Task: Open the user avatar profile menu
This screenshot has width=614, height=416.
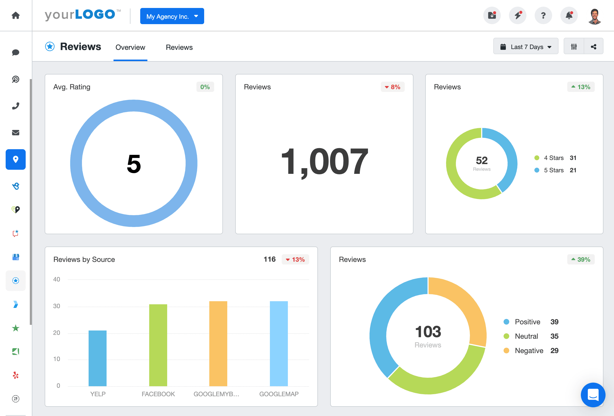Action: click(594, 16)
